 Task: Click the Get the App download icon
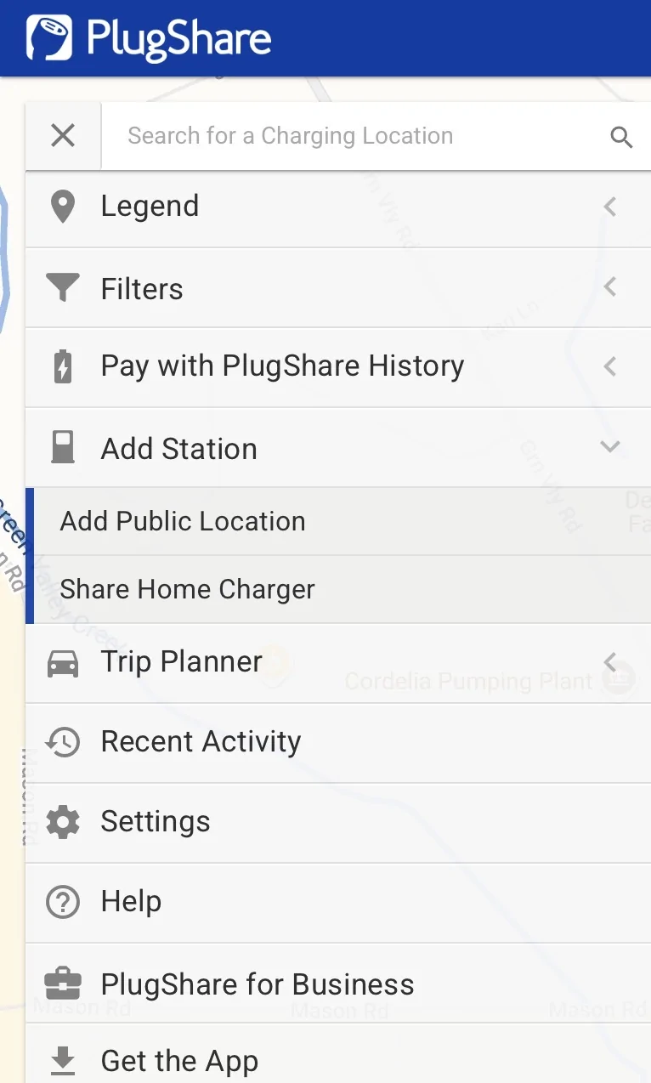click(x=63, y=1060)
